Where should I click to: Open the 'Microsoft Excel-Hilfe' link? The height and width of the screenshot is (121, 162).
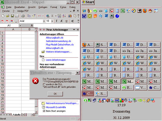pyautogui.click(x=56, y=107)
